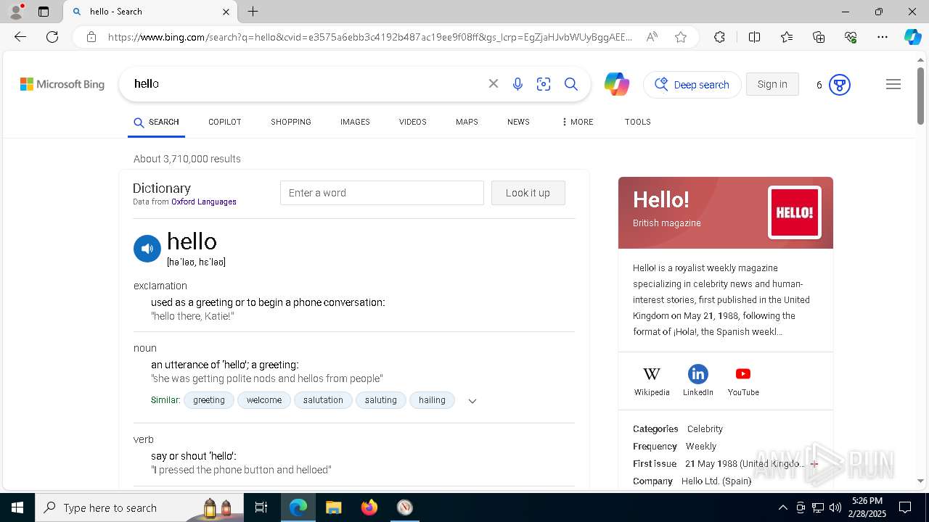Open Copilot colorful icon beside search
The height and width of the screenshot is (522, 929).
[x=617, y=84]
